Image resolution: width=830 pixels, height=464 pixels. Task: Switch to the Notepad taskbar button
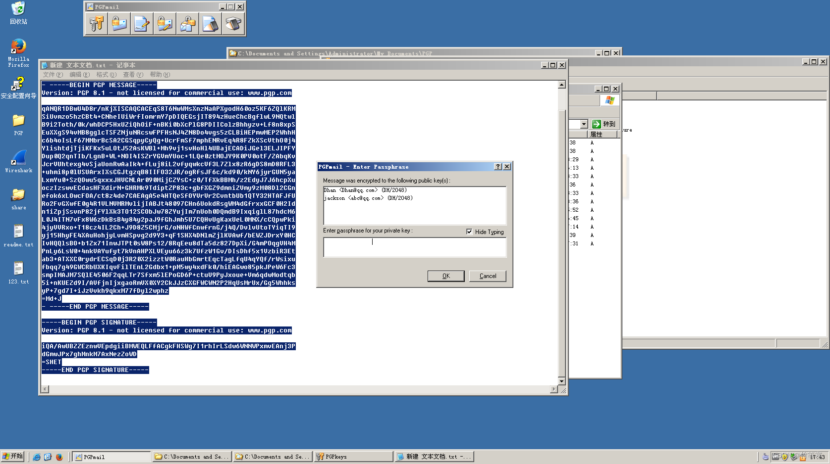(434, 457)
